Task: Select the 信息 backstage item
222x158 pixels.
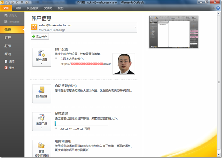Action: pyautogui.click(x=12, y=29)
